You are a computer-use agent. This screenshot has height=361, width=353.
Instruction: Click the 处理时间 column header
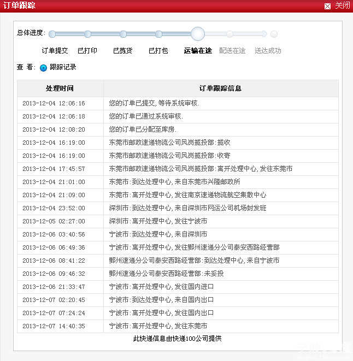click(x=60, y=88)
